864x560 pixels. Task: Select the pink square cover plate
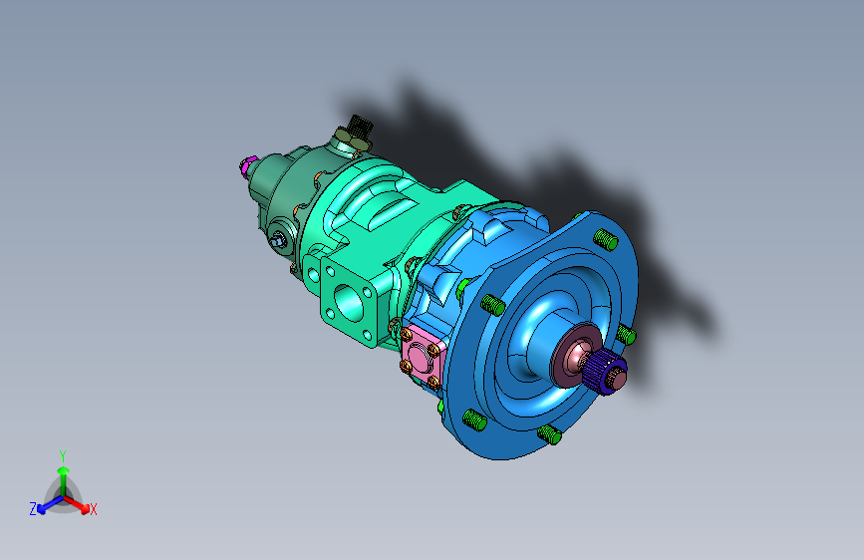[x=423, y=355]
